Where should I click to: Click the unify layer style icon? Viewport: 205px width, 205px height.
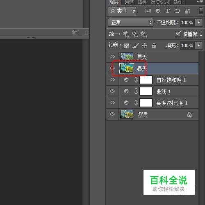(144, 34)
